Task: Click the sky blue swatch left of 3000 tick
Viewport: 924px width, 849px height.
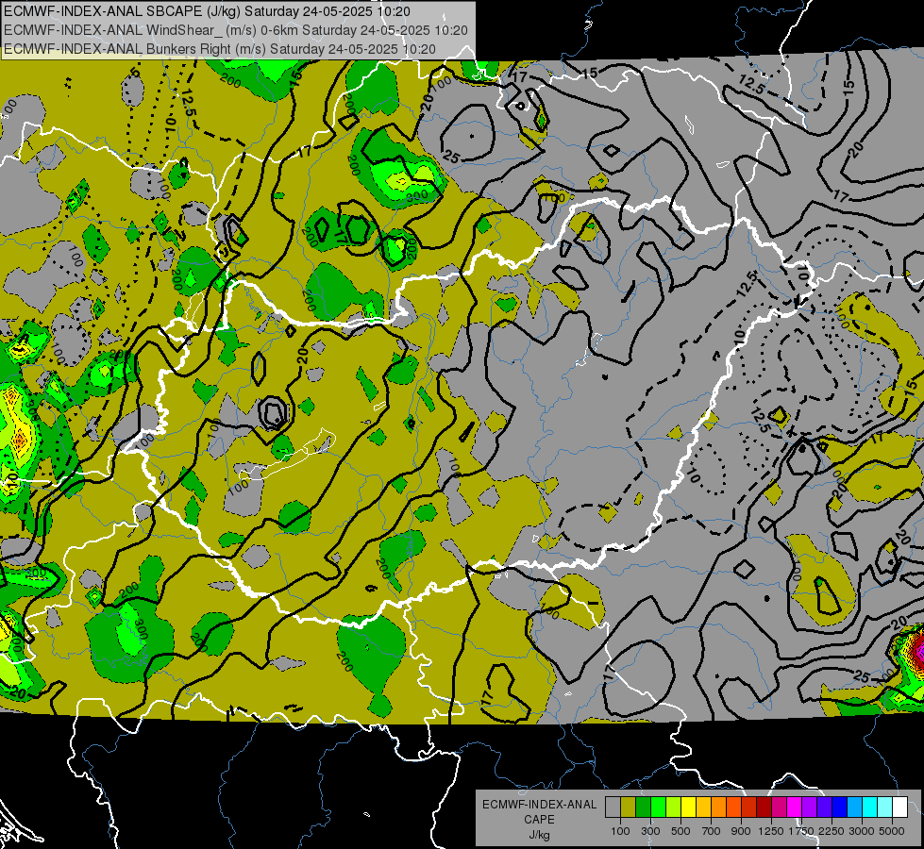Action: (854, 807)
